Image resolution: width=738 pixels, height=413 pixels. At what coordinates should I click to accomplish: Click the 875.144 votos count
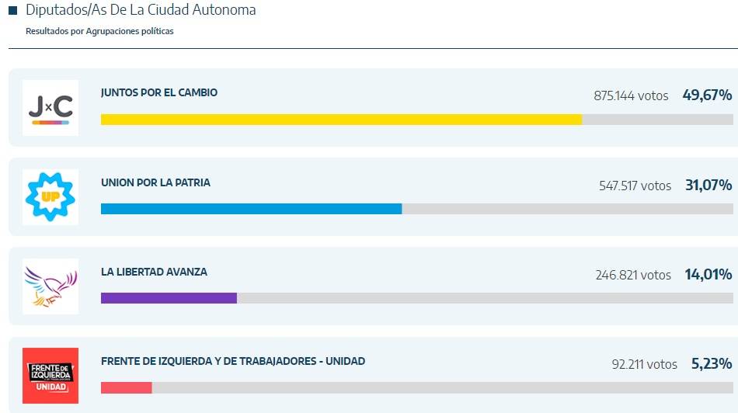pos(631,95)
